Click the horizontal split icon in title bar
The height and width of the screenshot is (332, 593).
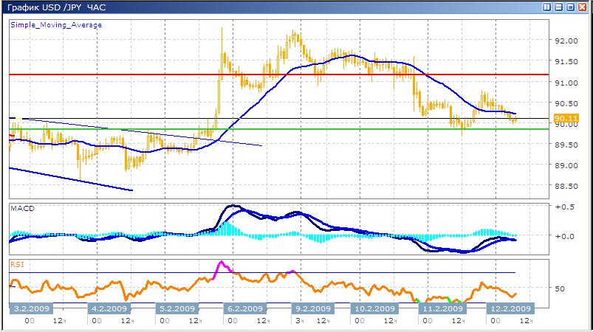click(559, 7)
